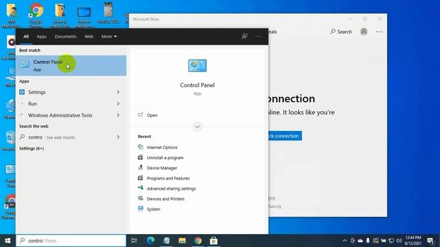Expand Settings result arrow

(x=118, y=92)
